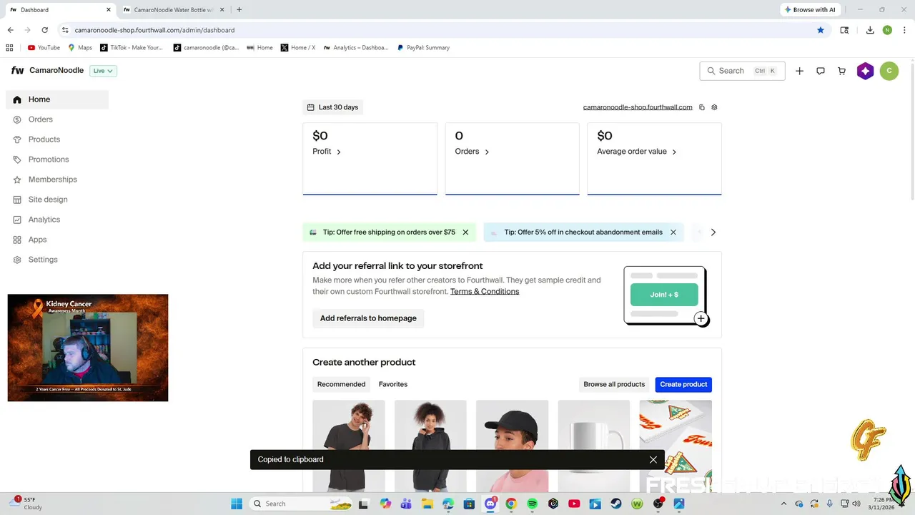Click the Browse with AI button
This screenshot has width=915, height=515.
coord(810,10)
